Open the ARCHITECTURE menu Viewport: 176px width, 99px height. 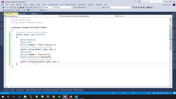coord(53,5)
